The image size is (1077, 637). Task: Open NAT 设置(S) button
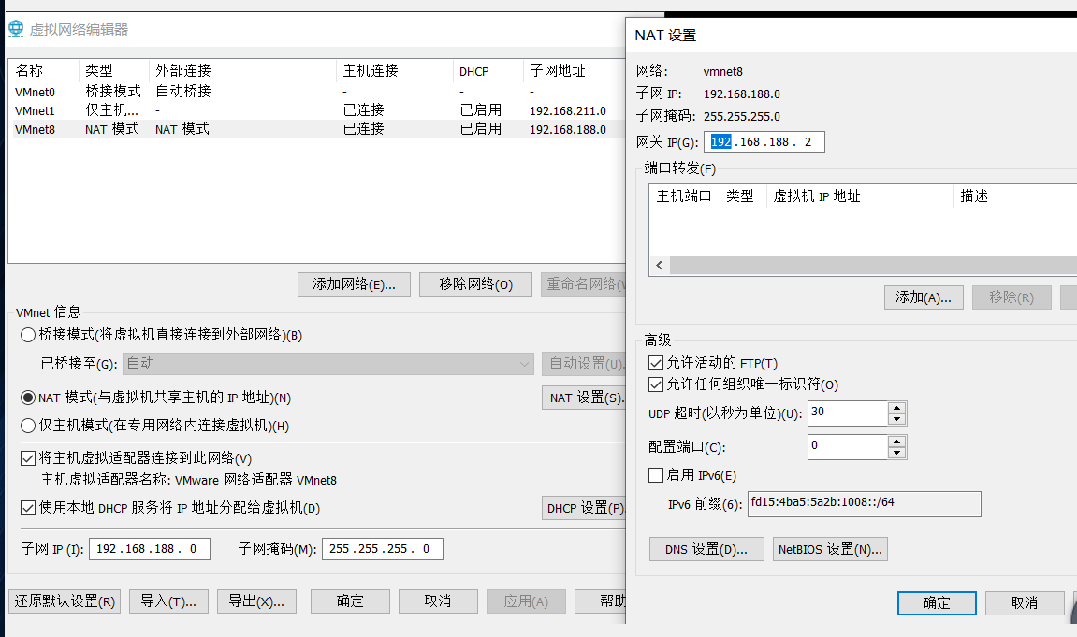tap(584, 398)
